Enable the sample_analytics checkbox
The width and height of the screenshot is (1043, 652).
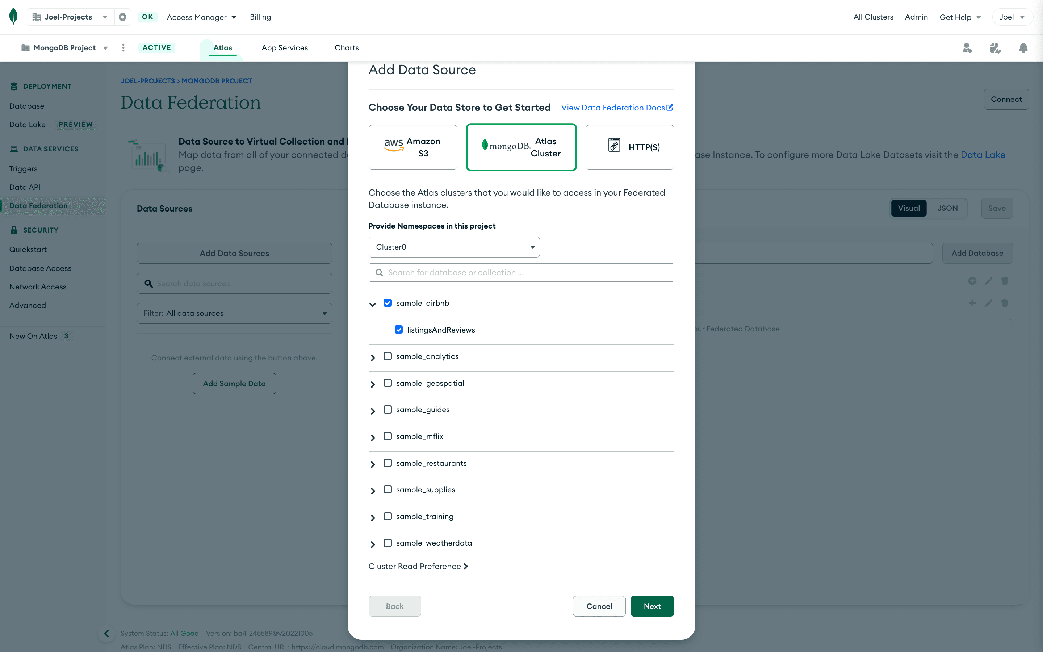(387, 356)
